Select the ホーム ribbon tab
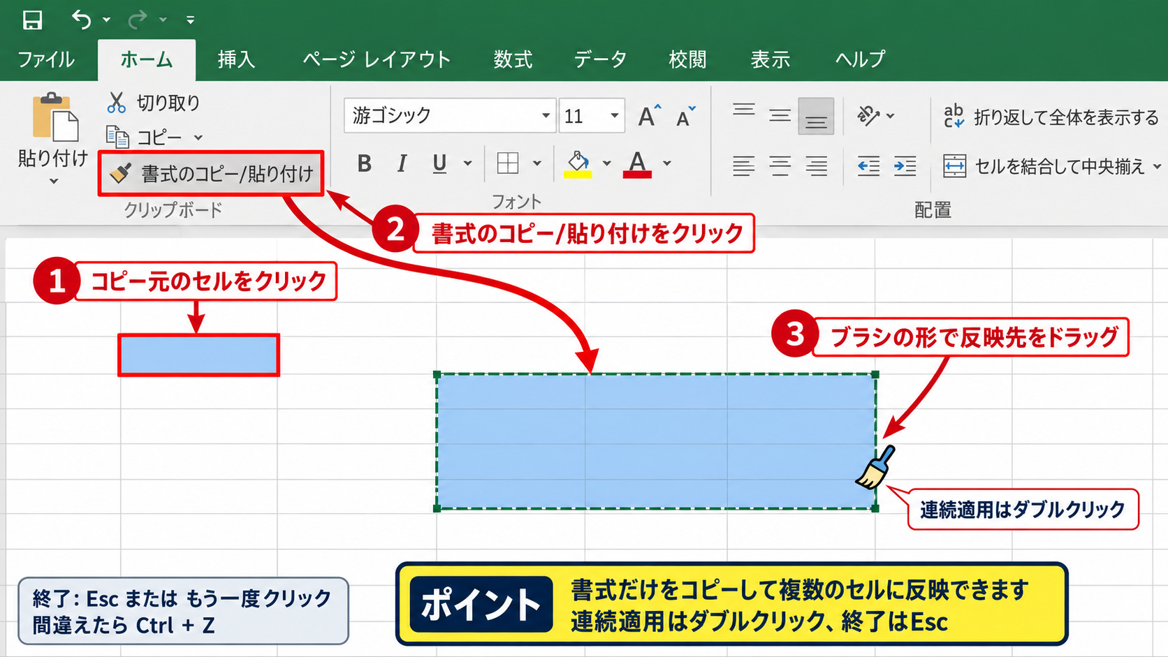Screen dimensions: 1168x657 click(x=147, y=59)
